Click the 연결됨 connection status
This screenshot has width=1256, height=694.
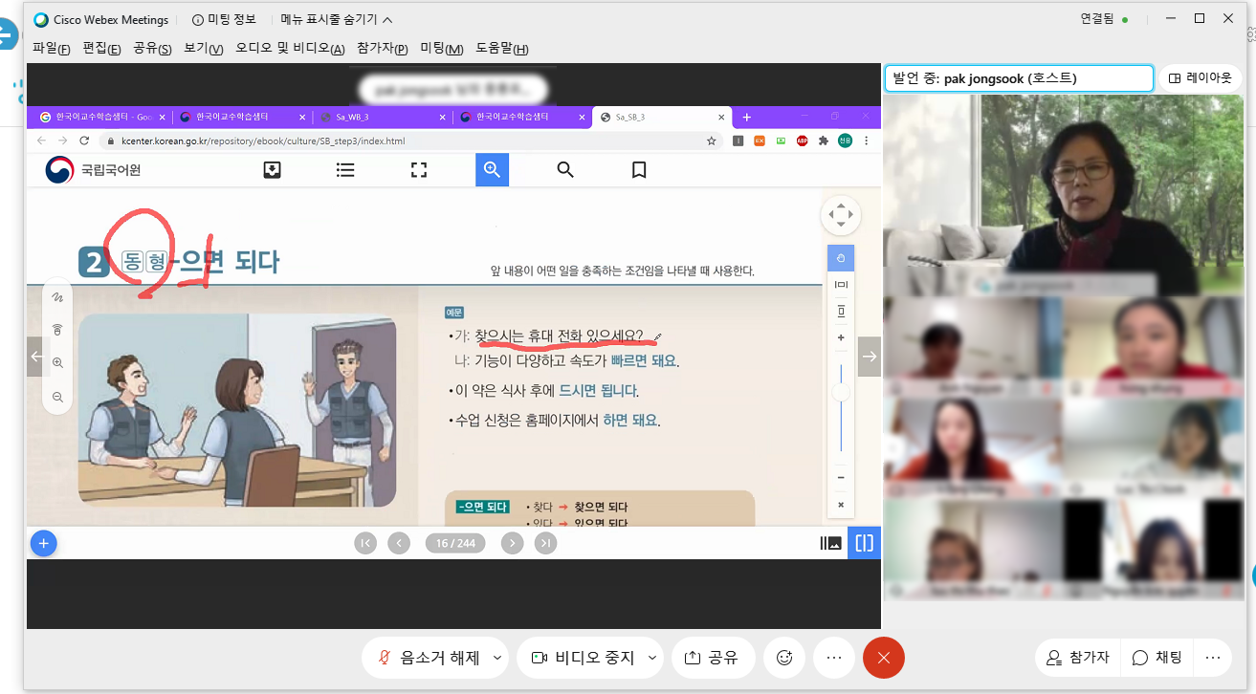[x=1105, y=19]
